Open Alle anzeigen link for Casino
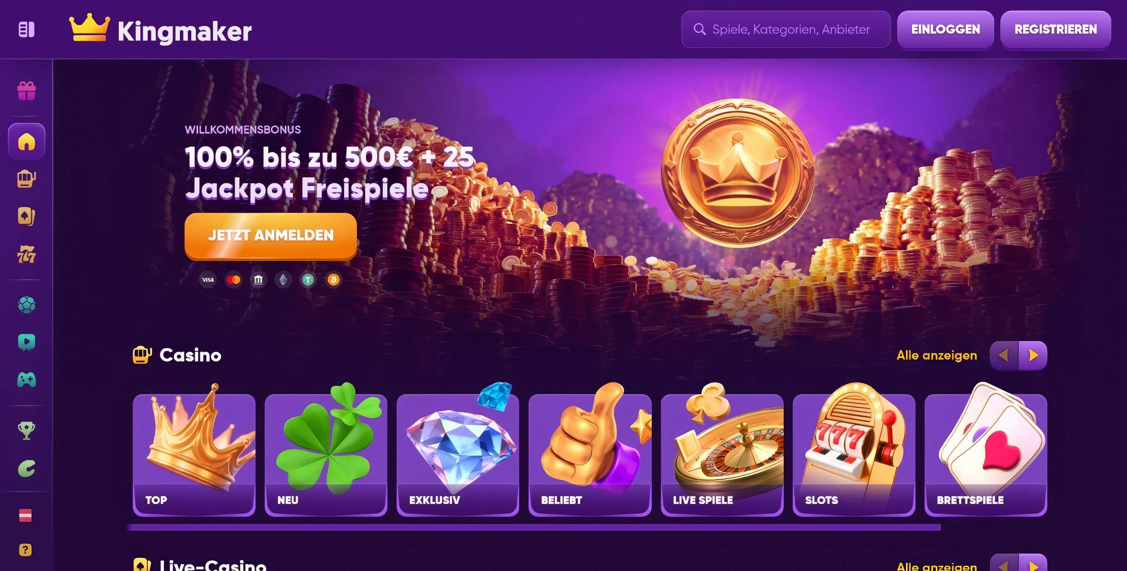Image resolution: width=1127 pixels, height=571 pixels. (937, 355)
